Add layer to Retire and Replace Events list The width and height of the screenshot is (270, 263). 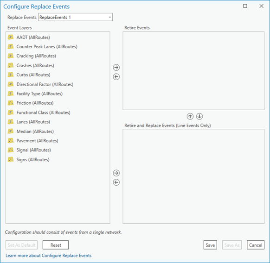tap(116, 173)
